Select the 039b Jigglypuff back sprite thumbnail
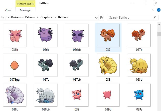Image resolution: width=161 pixels, height=111 pixels. point(108,95)
